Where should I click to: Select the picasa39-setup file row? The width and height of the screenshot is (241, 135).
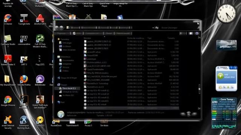131,52
